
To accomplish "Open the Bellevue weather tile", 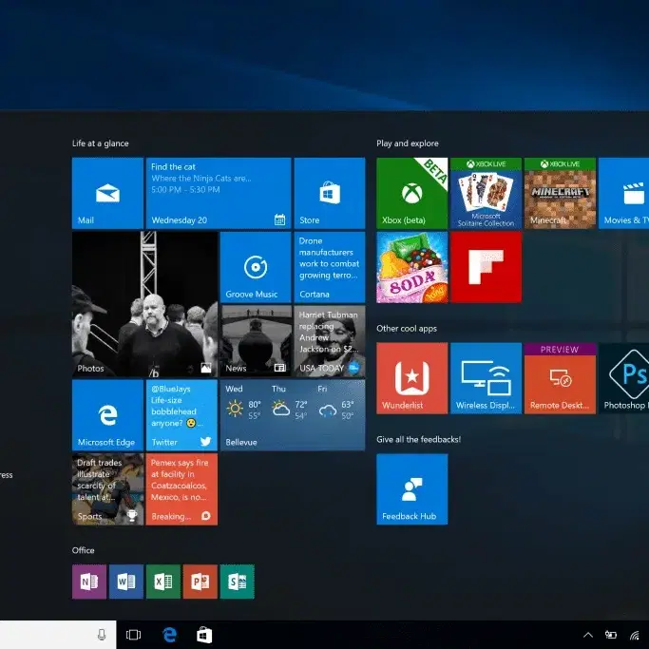I will point(293,415).
